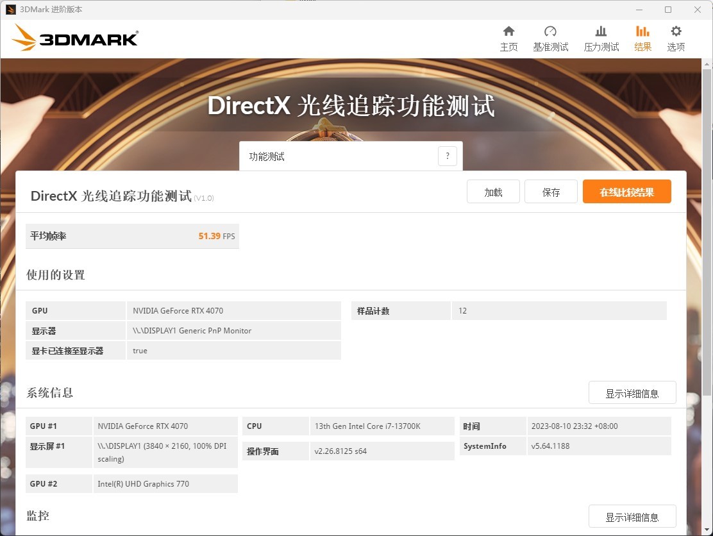Screen dimensions: 713x536
Task: Click the (V1.0) version label
Action: 204,197
